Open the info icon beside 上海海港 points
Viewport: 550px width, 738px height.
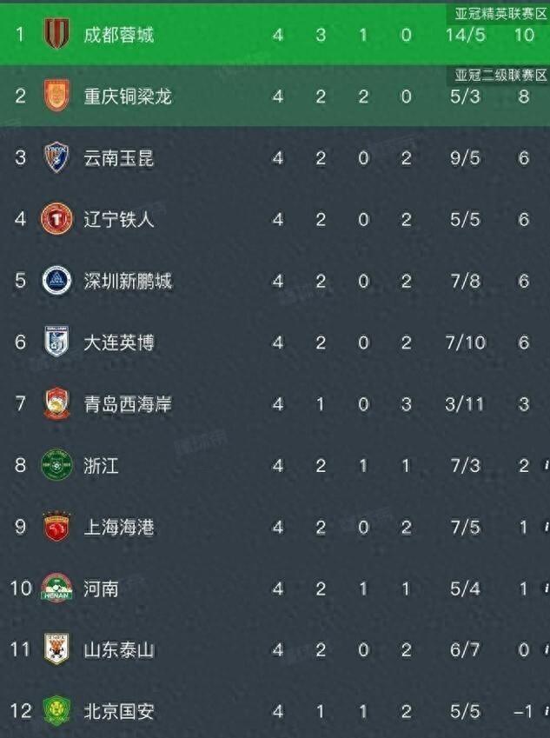547,527
